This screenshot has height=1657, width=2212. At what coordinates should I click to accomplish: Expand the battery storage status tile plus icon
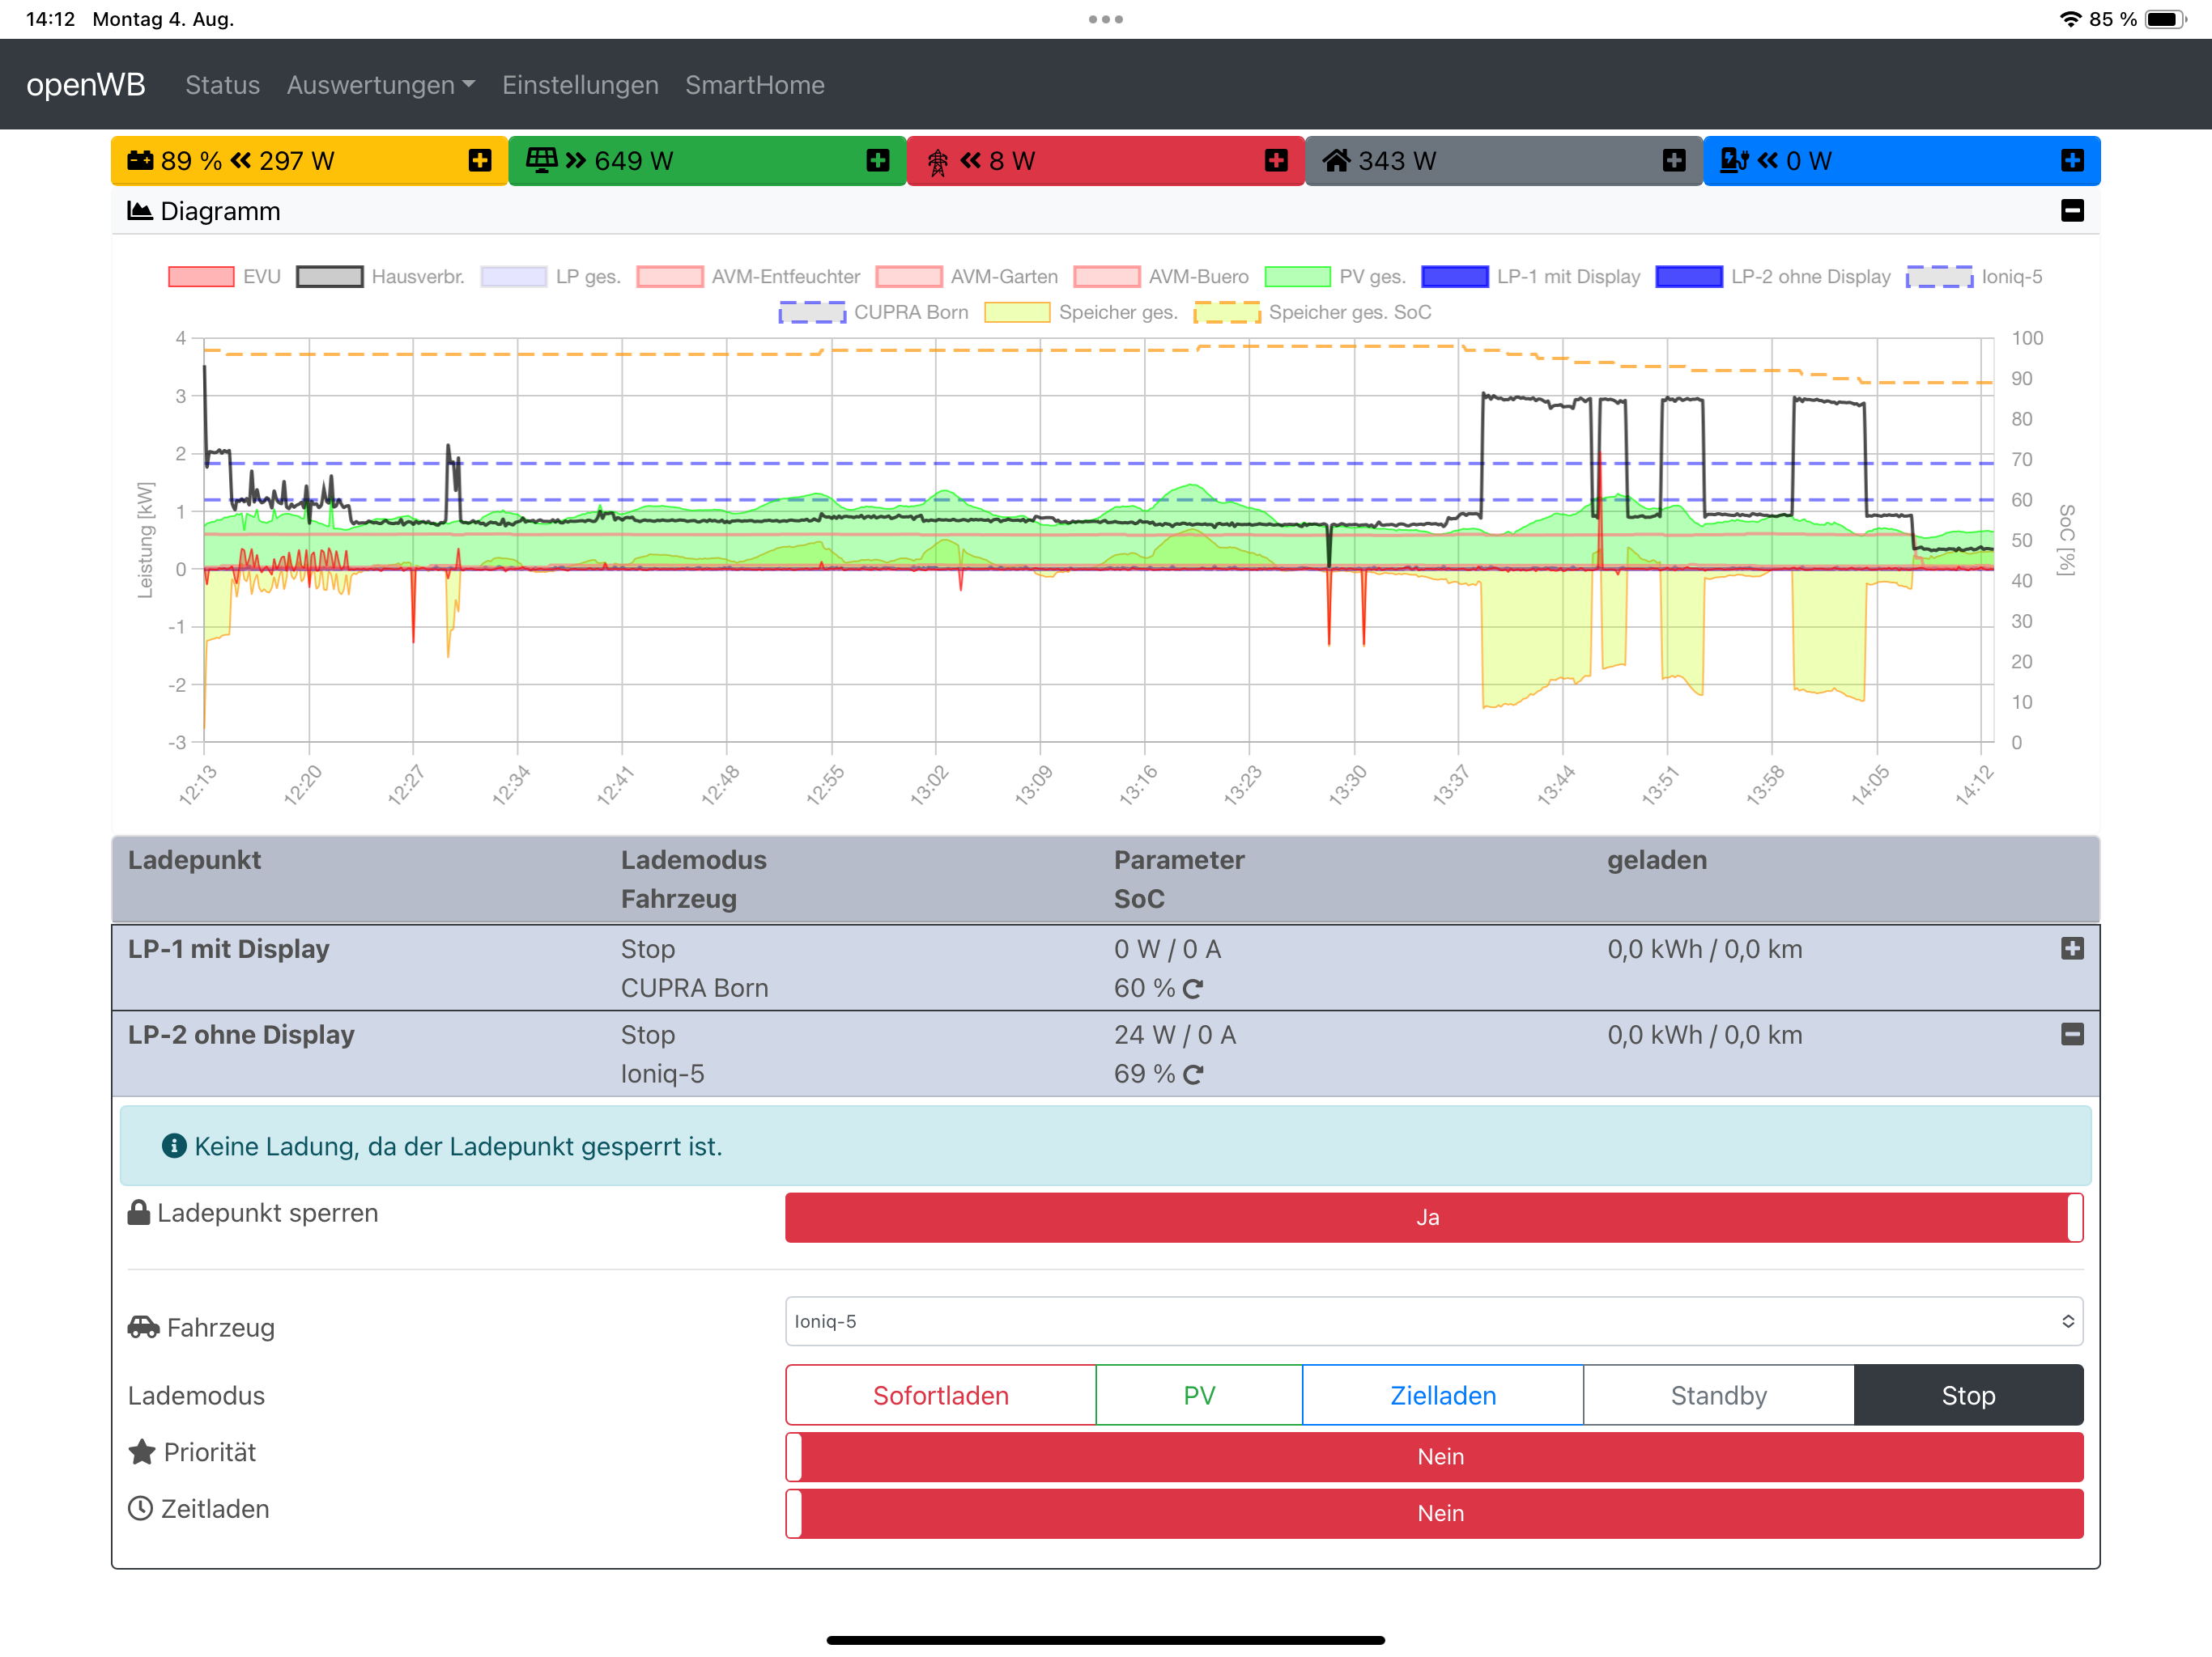[x=479, y=161]
